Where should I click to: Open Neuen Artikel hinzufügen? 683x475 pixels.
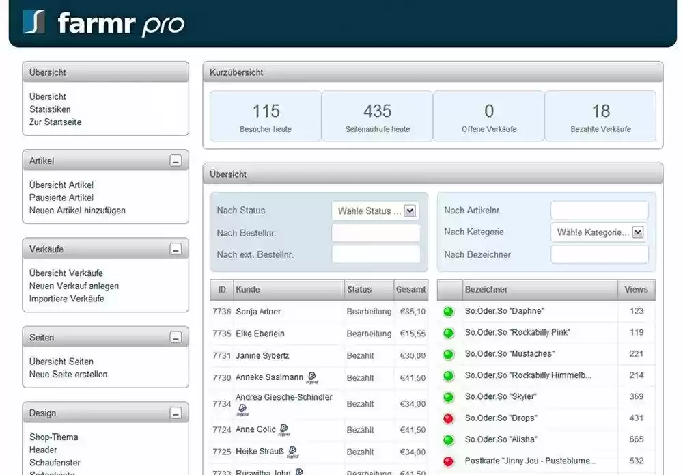(x=76, y=211)
